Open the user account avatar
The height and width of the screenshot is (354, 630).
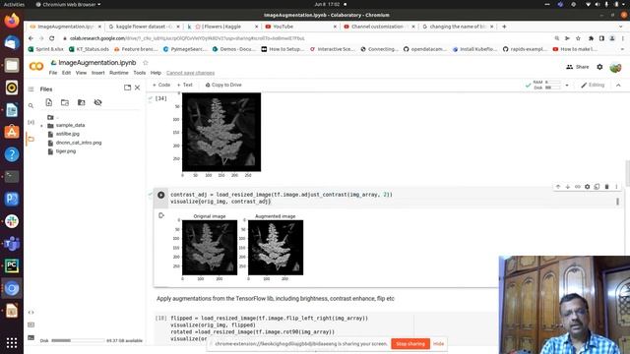[615, 67]
